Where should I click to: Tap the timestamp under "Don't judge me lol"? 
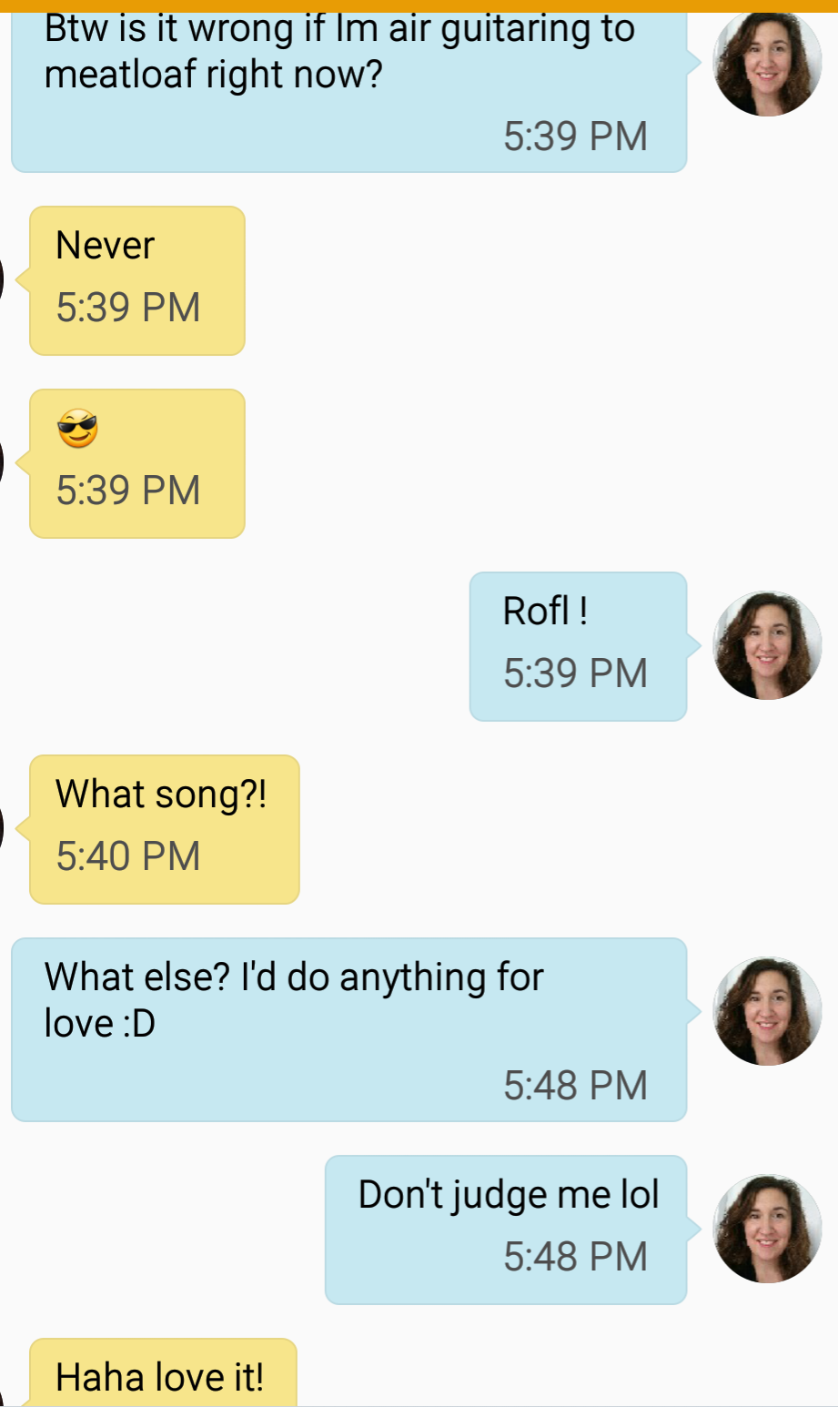coord(575,1257)
